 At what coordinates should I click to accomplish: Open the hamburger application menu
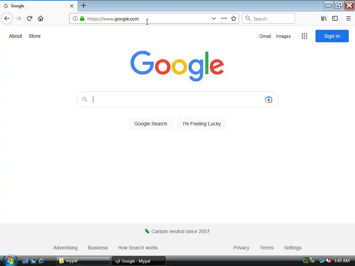(x=348, y=19)
